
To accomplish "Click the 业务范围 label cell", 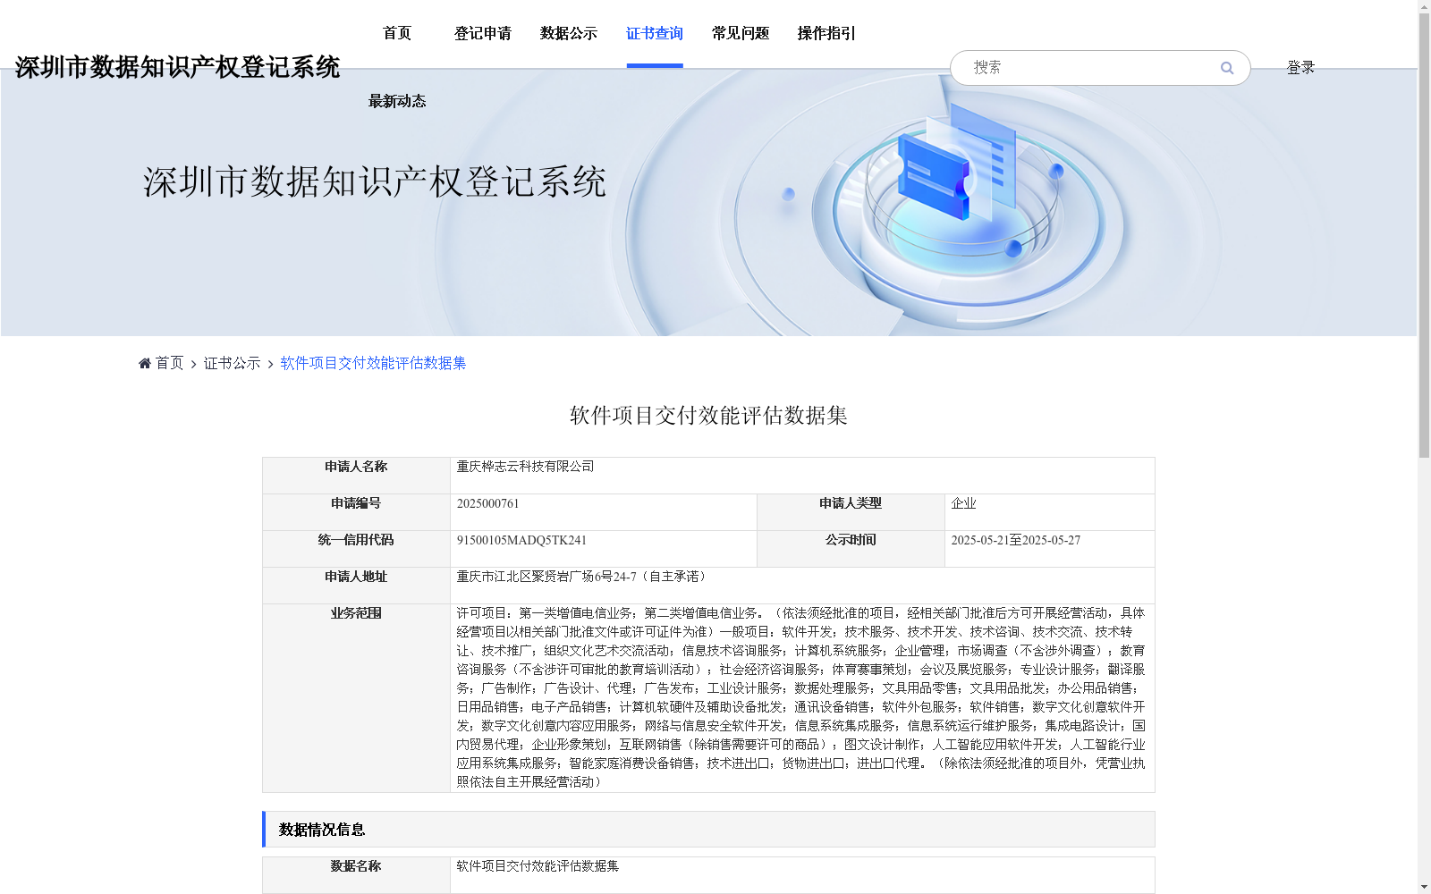I will (356, 698).
